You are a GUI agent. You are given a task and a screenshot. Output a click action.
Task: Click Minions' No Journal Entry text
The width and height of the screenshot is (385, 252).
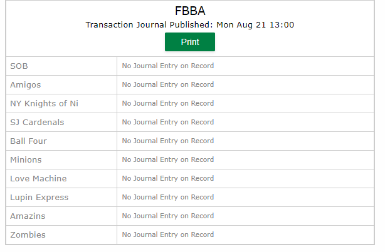coord(168,159)
